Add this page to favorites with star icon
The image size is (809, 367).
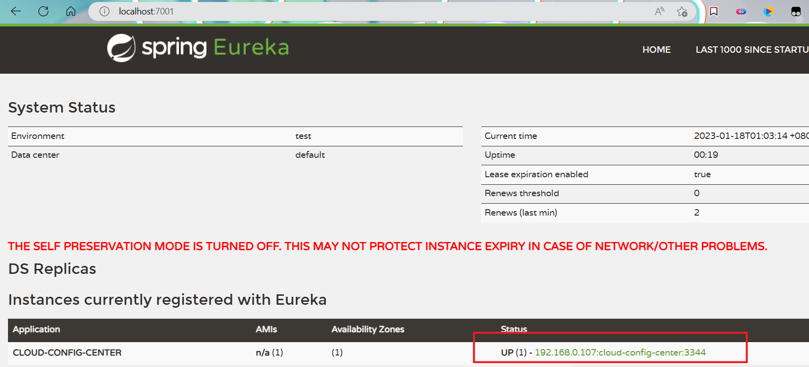click(x=682, y=11)
